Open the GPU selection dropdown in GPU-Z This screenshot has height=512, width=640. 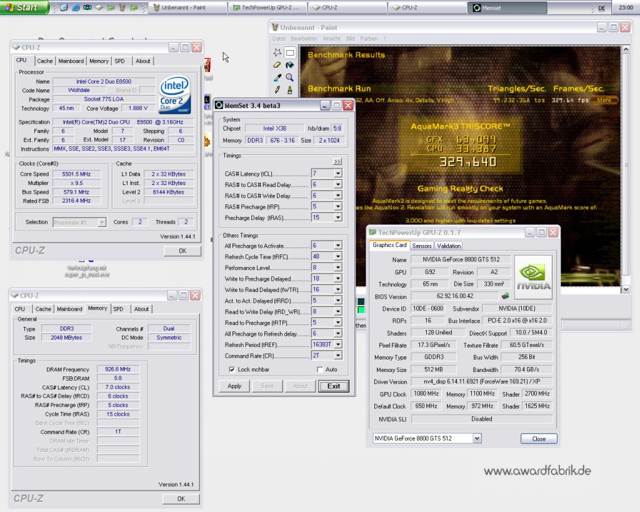click(x=477, y=438)
